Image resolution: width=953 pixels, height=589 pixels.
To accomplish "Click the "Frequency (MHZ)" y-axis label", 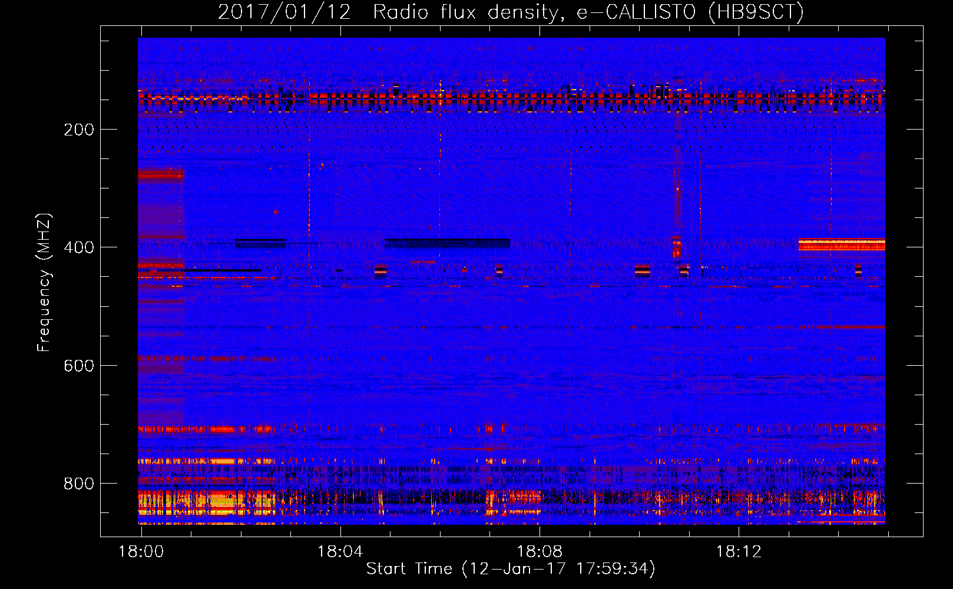I will pos(44,283).
